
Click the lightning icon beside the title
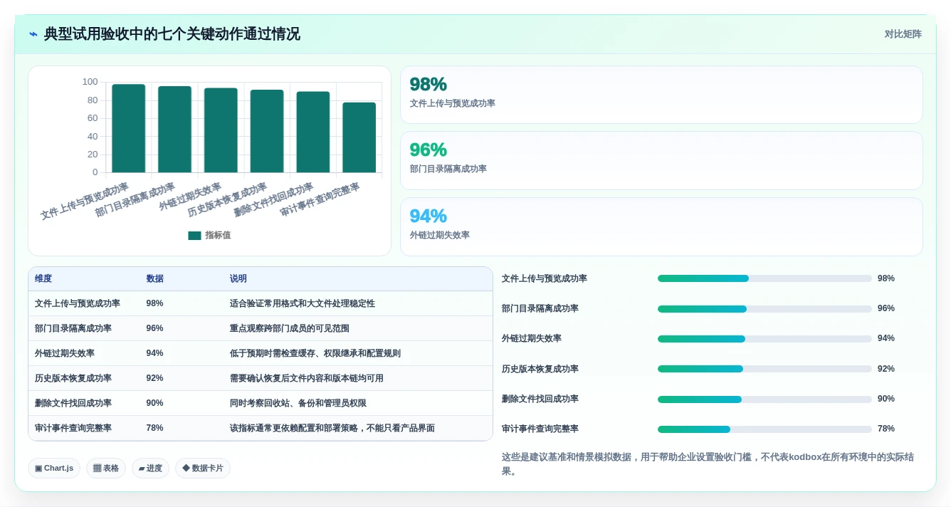coord(33,34)
